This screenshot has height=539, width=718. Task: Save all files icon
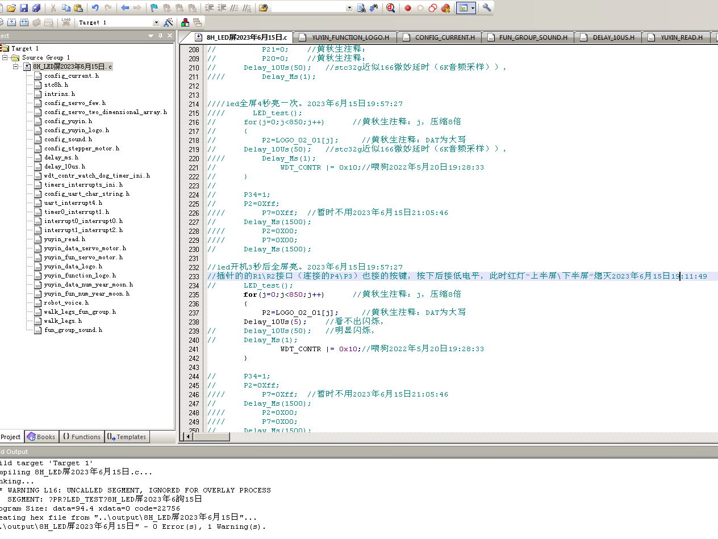36,8
